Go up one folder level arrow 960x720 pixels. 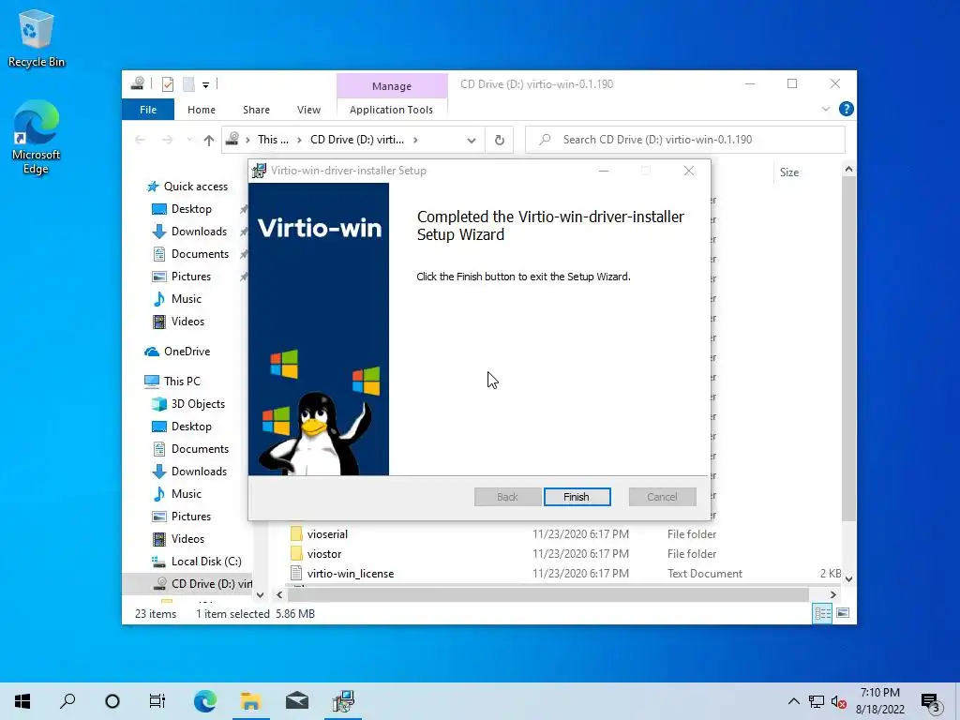[209, 141]
